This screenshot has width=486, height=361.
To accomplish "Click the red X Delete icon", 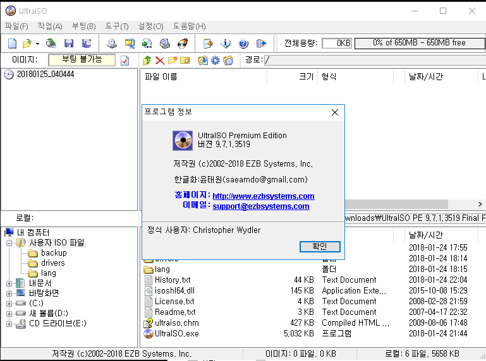I will coord(160,61).
